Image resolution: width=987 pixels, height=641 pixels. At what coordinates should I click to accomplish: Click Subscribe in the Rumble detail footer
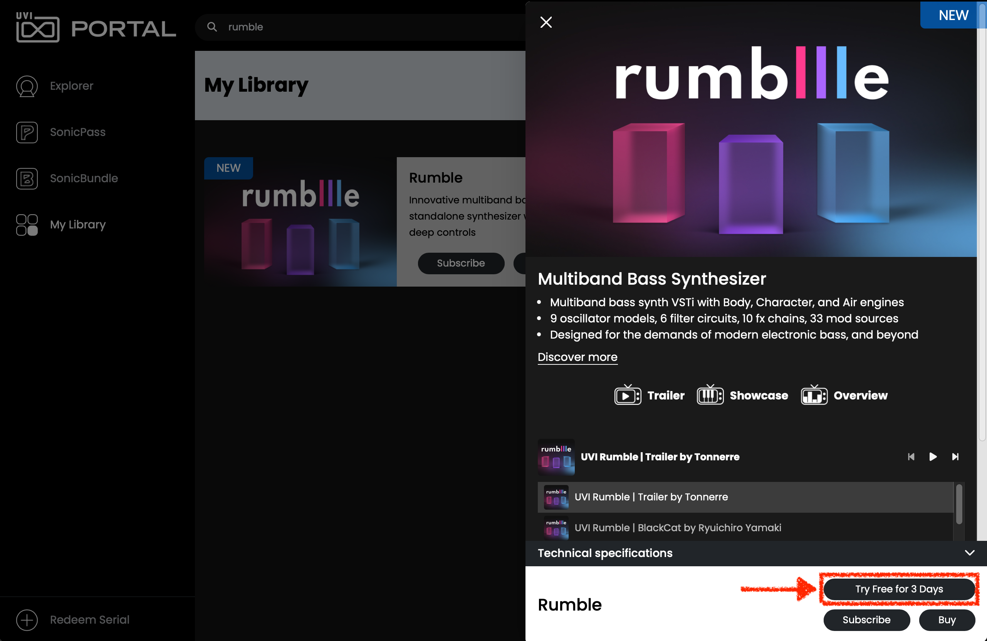pyautogui.click(x=866, y=619)
